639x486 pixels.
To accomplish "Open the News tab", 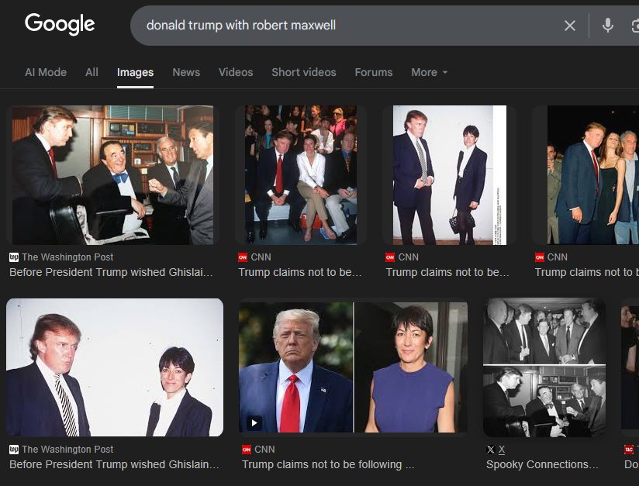I will pyautogui.click(x=186, y=72).
